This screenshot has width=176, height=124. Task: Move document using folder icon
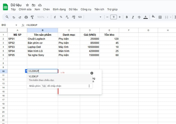(33, 5)
